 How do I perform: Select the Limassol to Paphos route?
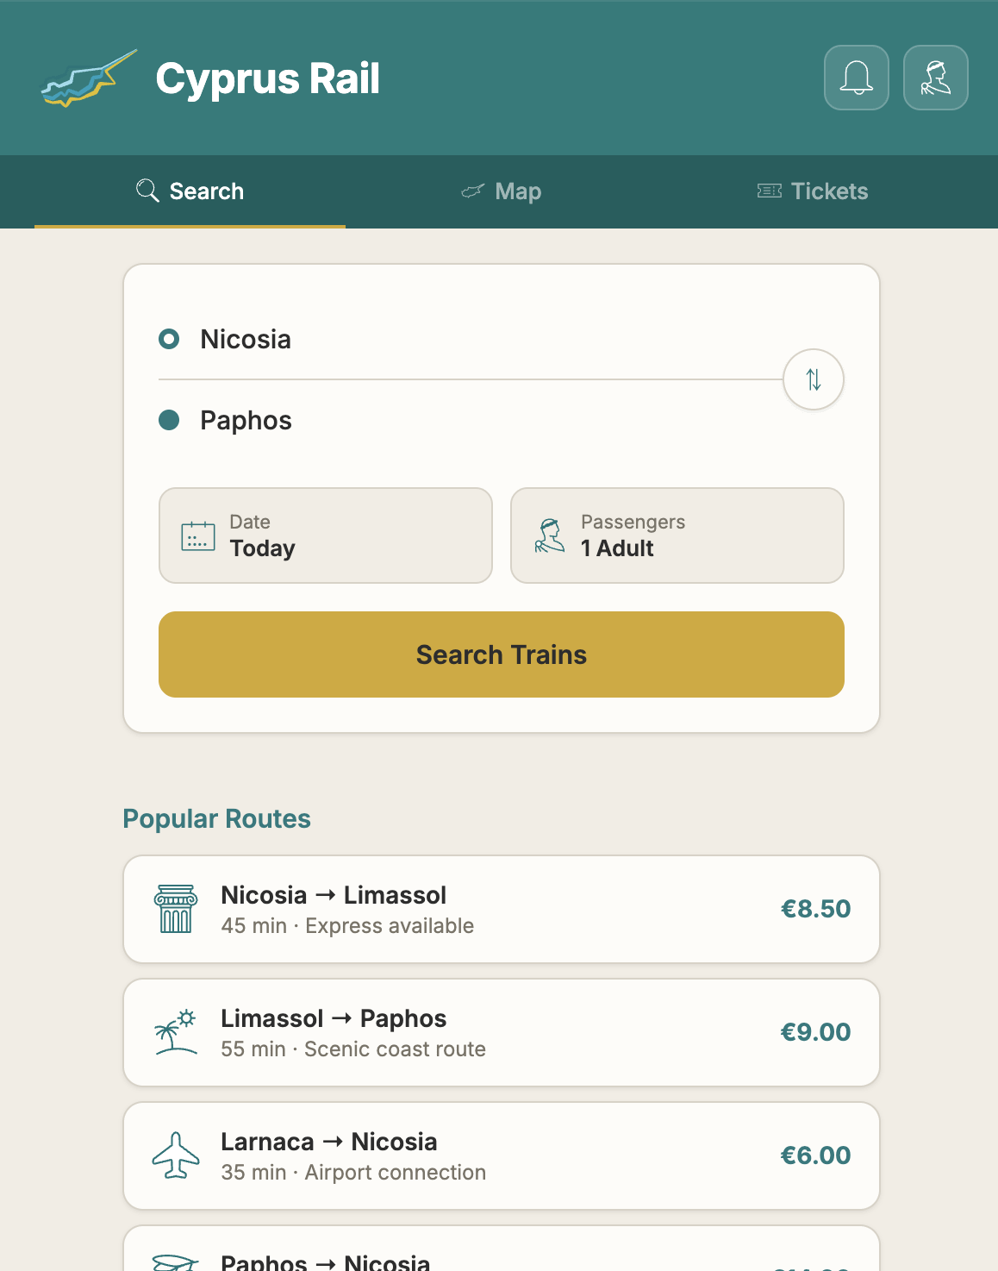coord(502,1032)
